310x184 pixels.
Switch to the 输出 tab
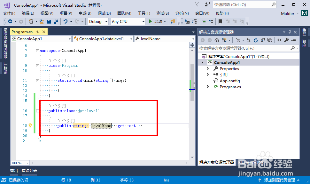(x=14, y=171)
